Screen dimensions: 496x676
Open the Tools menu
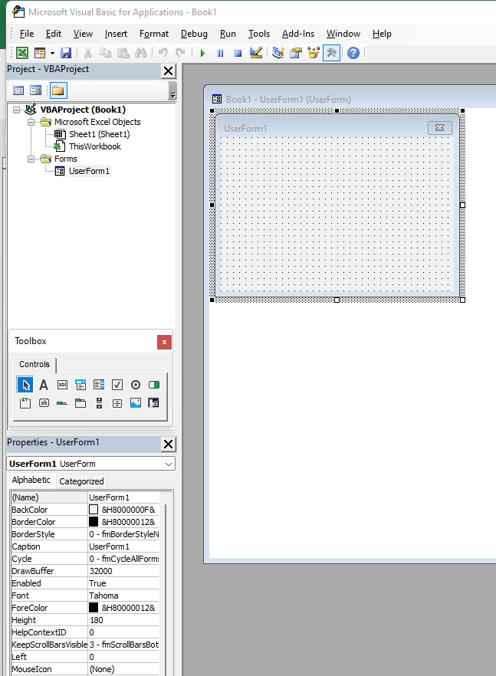pyautogui.click(x=259, y=34)
